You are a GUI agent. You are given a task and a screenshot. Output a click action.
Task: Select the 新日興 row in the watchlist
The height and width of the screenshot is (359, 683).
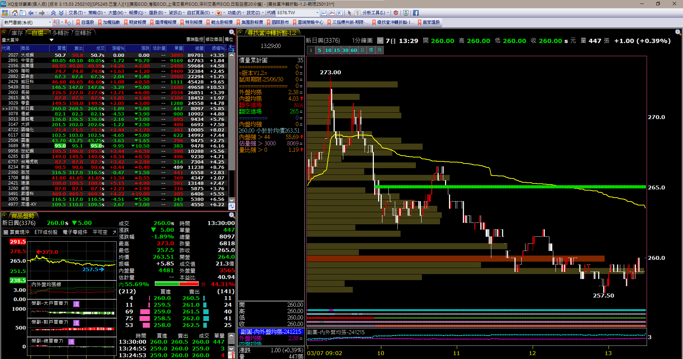point(27,108)
